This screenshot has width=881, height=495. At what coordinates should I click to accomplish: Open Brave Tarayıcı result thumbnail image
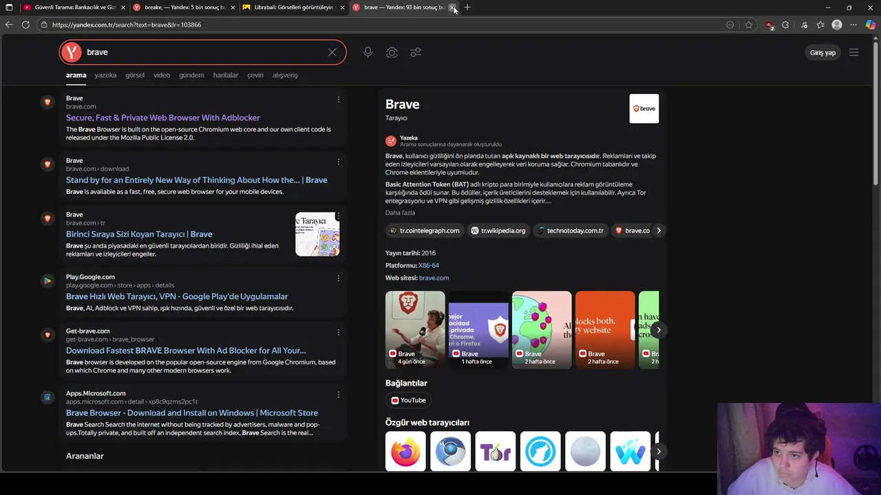tap(317, 234)
